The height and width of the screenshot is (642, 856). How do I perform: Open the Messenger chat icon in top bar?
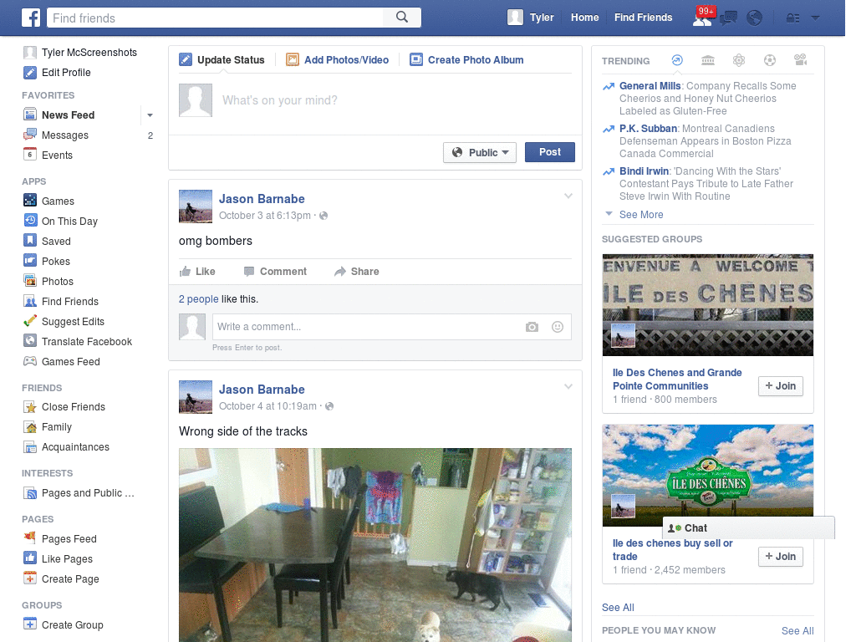728,18
